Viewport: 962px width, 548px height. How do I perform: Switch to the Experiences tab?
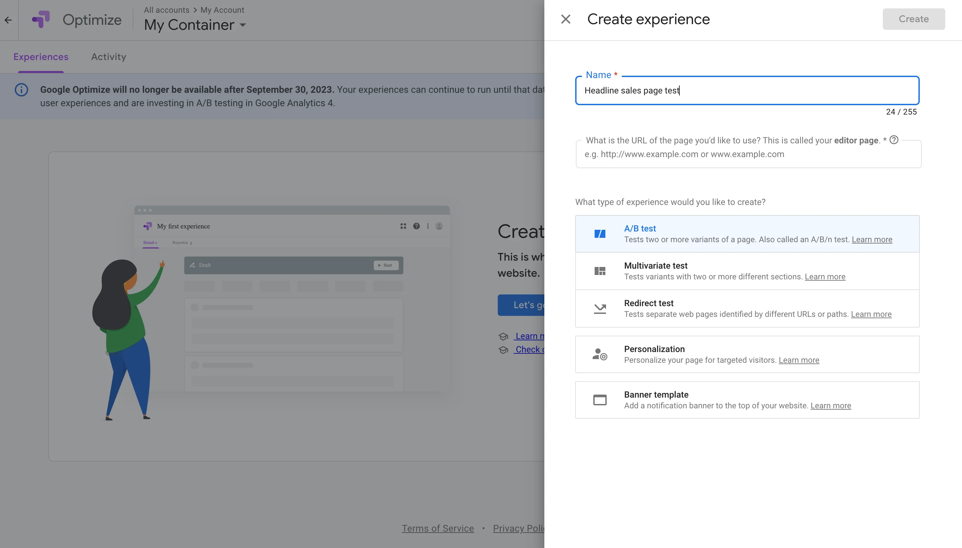point(41,57)
